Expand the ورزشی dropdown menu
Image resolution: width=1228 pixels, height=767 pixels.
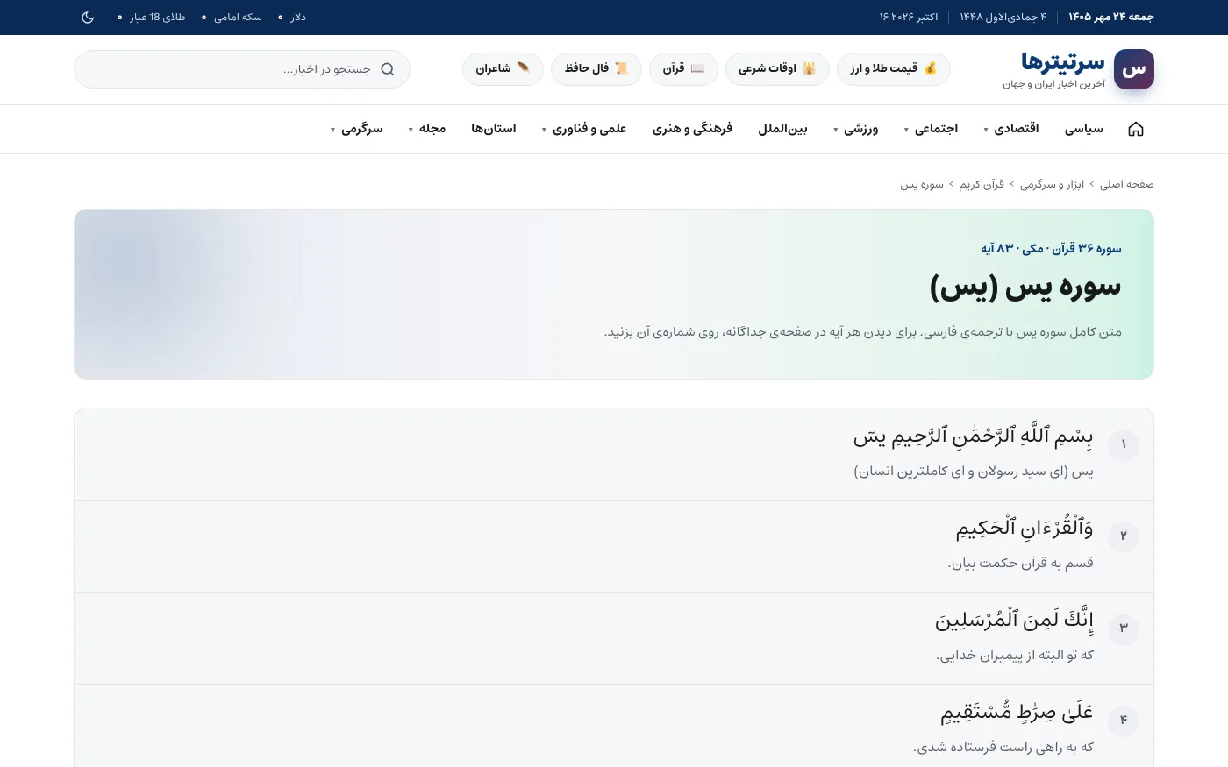(856, 129)
